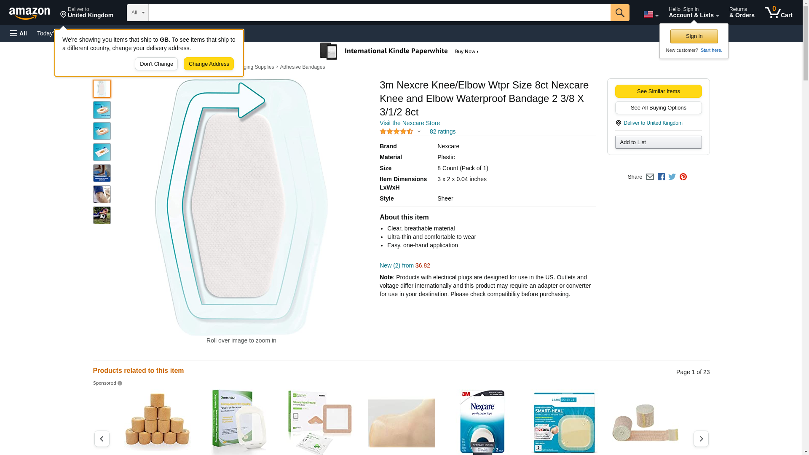This screenshot has height=455, width=809.
Task: Select the soccer player product thumbnail
Action: coord(102,215)
